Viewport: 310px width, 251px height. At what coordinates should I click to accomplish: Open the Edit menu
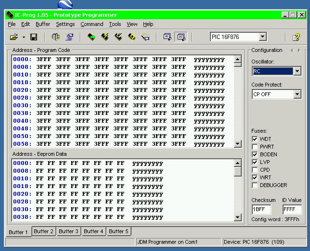[x=26, y=24]
